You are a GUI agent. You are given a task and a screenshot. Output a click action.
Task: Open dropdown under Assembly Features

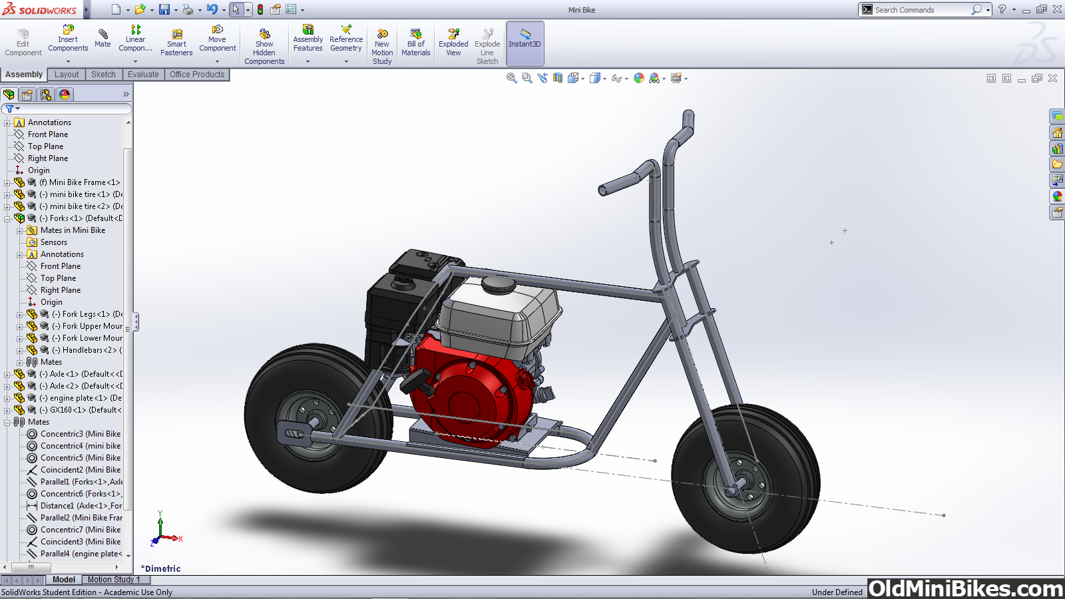[x=308, y=61]
